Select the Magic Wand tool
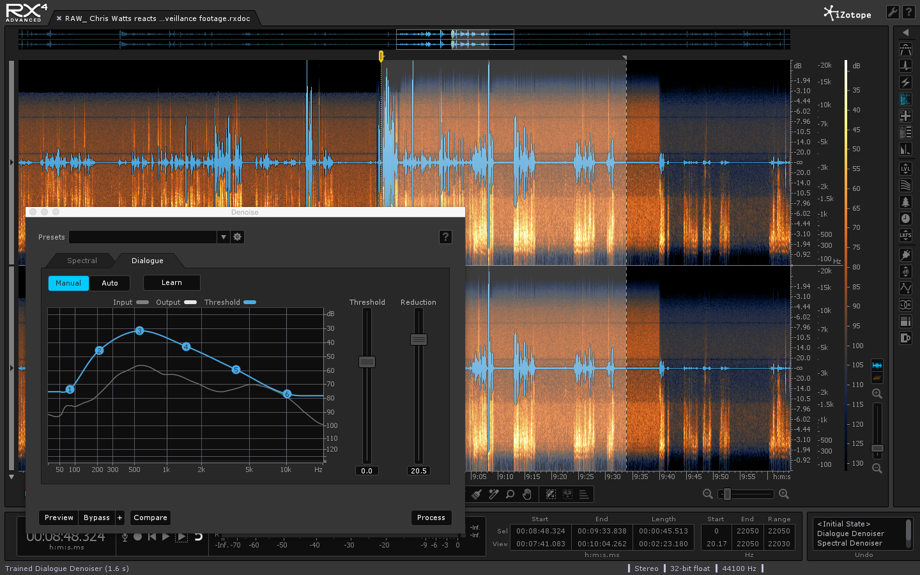 [x=493, y=494]
